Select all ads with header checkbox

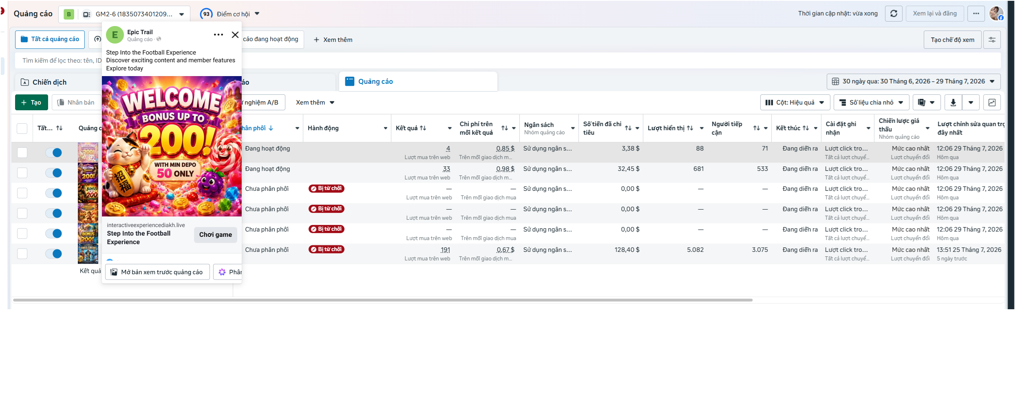tap(22, 128)
